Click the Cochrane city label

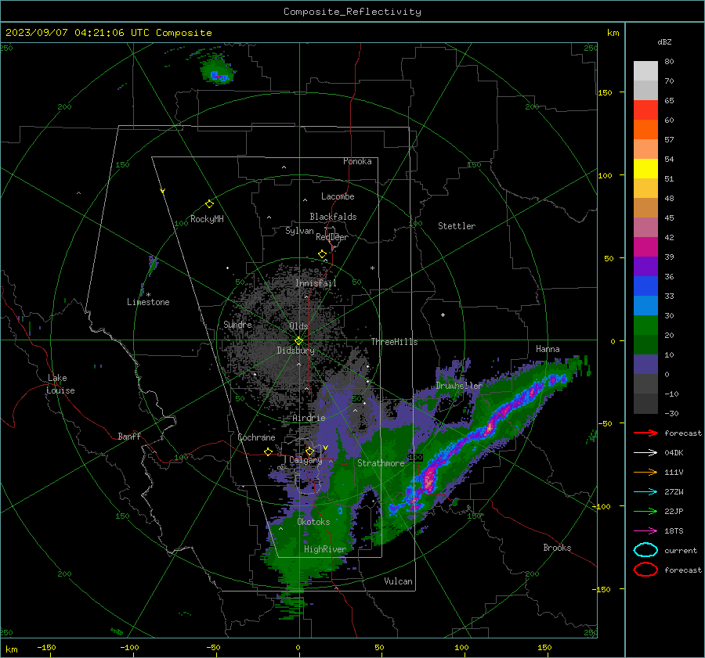click(256, 437)
